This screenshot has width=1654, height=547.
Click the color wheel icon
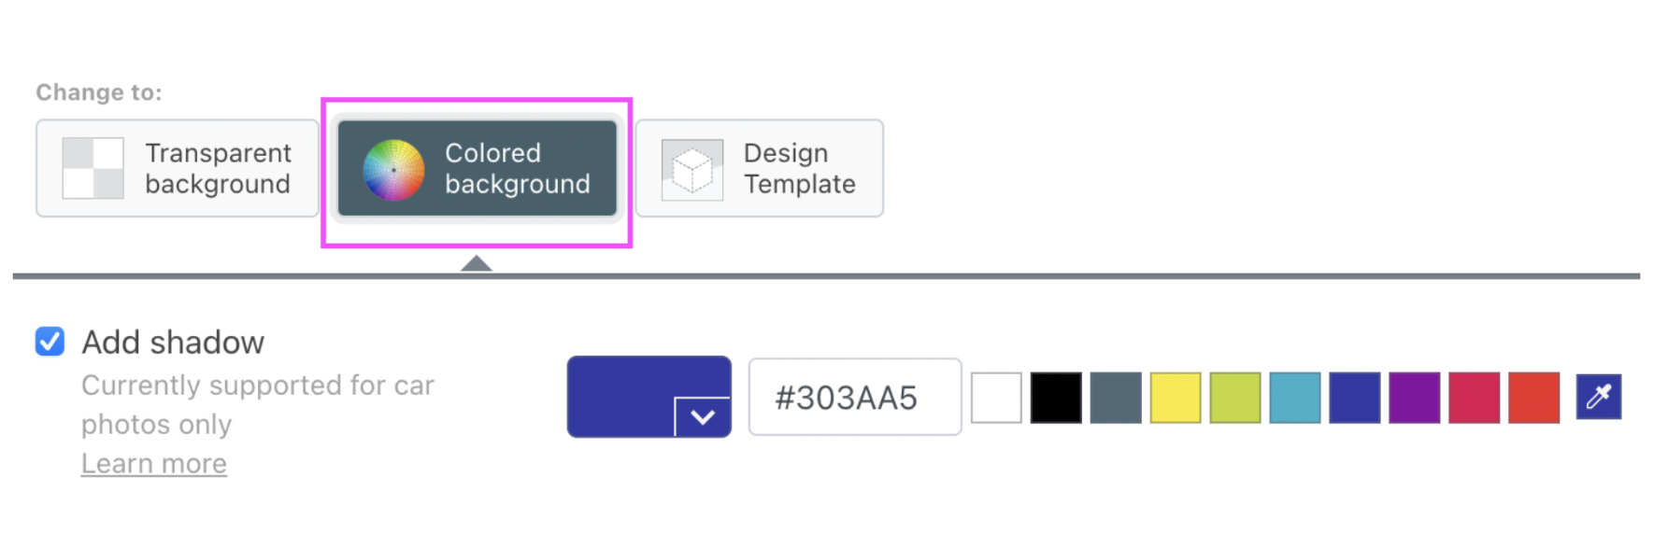click(393, 170)
